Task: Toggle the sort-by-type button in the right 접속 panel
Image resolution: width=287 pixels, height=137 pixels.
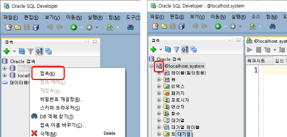Action: [x=185, y=49]
